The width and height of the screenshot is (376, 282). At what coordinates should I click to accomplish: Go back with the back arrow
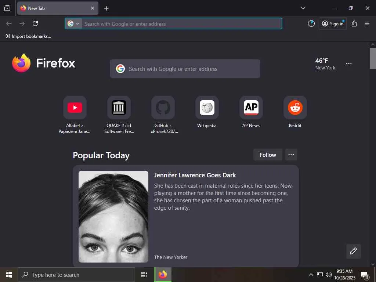(x=9, y=23)
